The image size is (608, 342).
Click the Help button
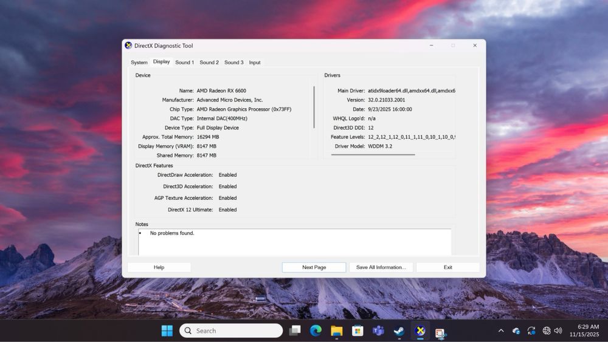point(159,267)
